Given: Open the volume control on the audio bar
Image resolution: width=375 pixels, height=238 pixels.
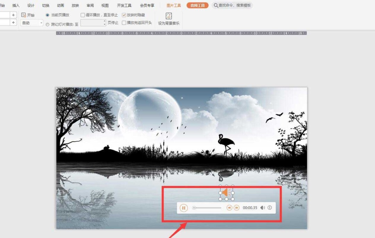Looking at the screenshot, I should tap(263, 208).
